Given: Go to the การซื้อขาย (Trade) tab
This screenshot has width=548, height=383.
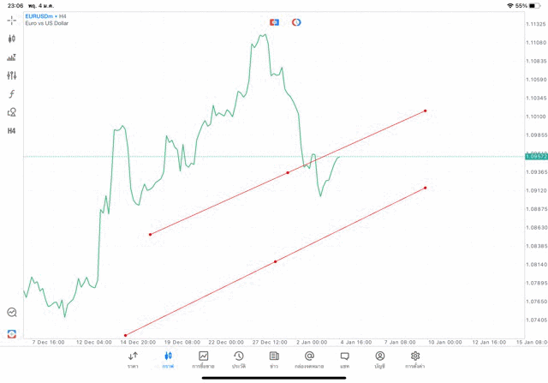Looking at the screenshot, I should [204, 360].
